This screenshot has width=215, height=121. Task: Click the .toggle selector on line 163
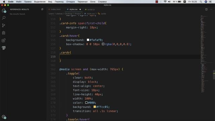point(72,74)
